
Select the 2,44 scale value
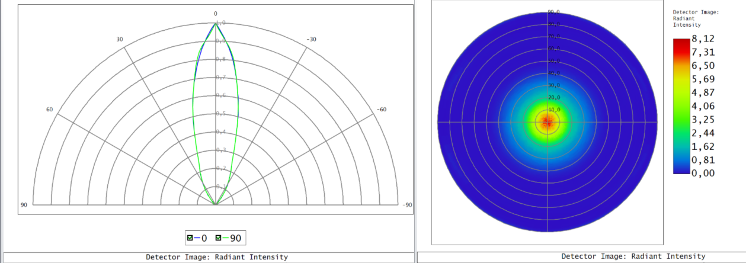tap(704, 133)
